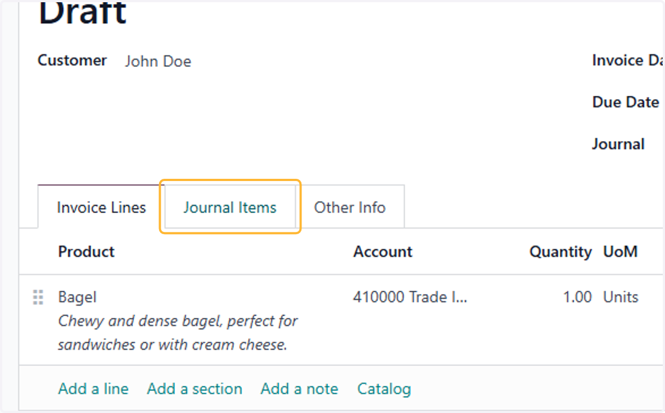Click the Customer field label
Screen dimensions: 665x413
72,60
